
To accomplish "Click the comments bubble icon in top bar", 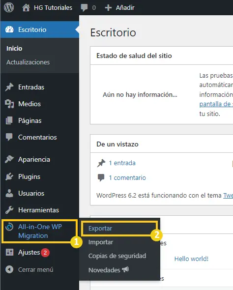I will (84, 8).
